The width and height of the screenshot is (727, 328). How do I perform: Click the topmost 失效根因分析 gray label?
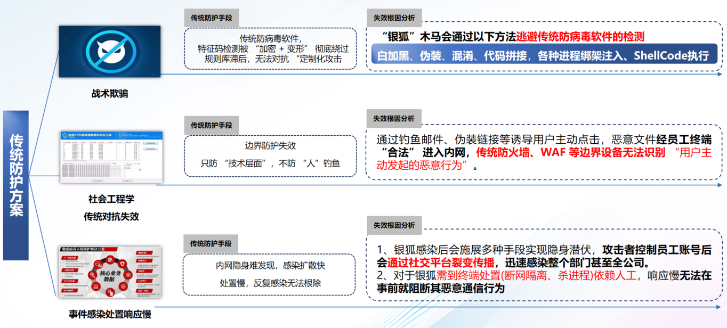coord(394,18)
